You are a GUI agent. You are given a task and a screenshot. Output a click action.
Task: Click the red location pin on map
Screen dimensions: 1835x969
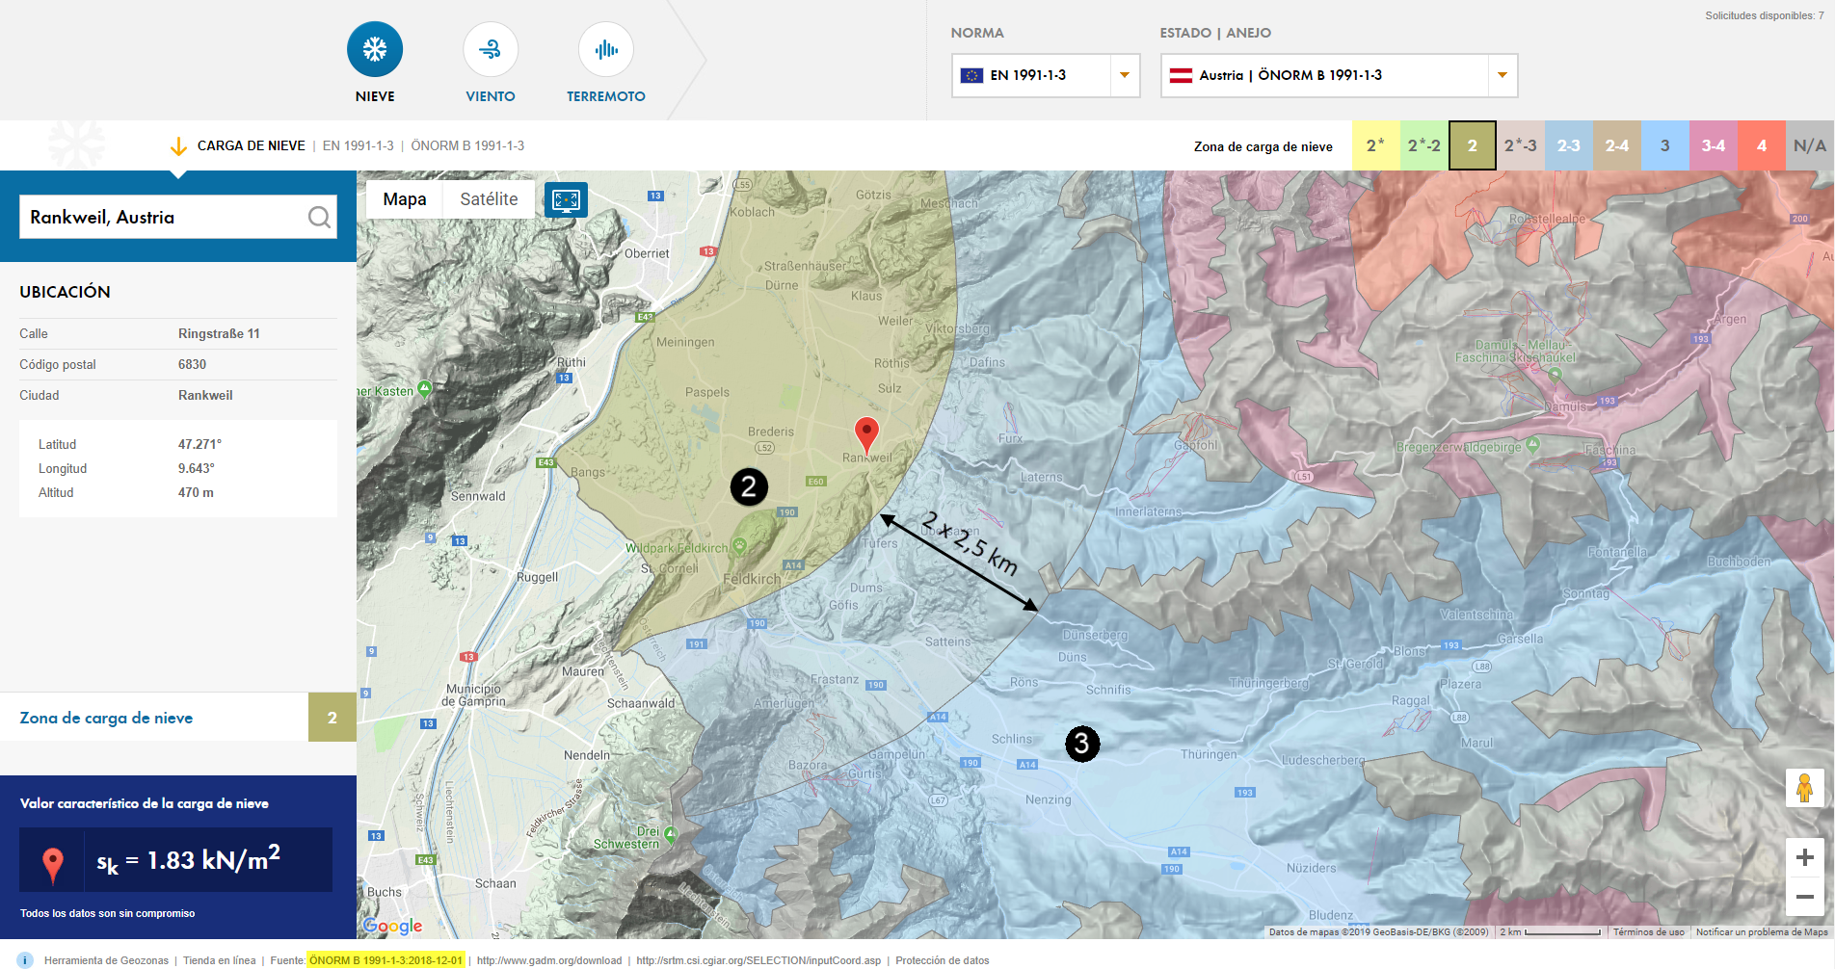(867, 435)
